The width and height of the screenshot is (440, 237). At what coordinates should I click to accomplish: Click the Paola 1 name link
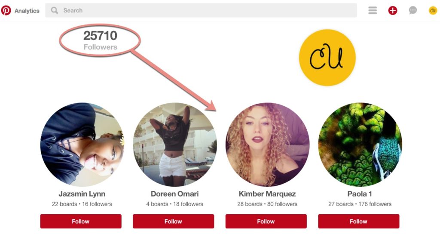pyautogui.click(x=360, y=194)
